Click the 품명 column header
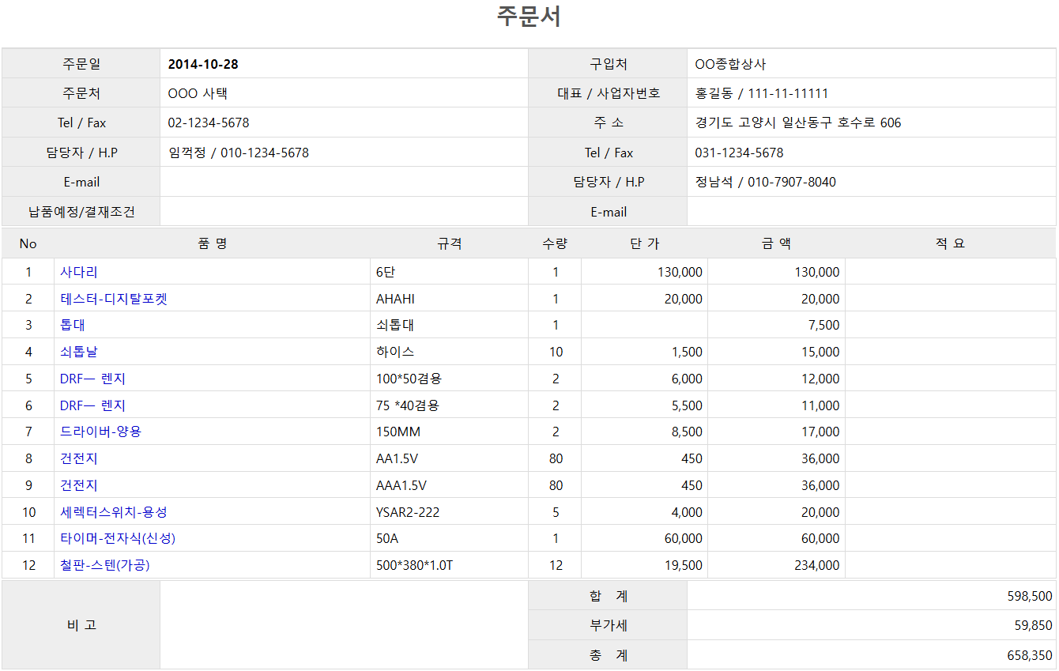1059x671 pixels. coord(212,243)
